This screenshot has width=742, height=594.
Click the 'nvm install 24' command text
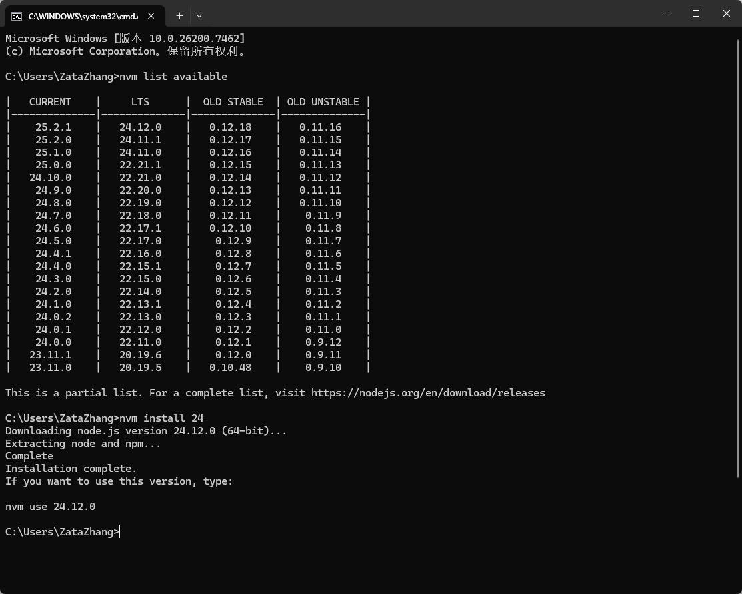click(x=161, y=418)
